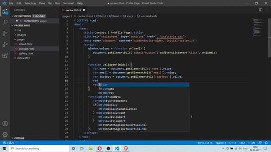Open the Go menu

[50, 3]
